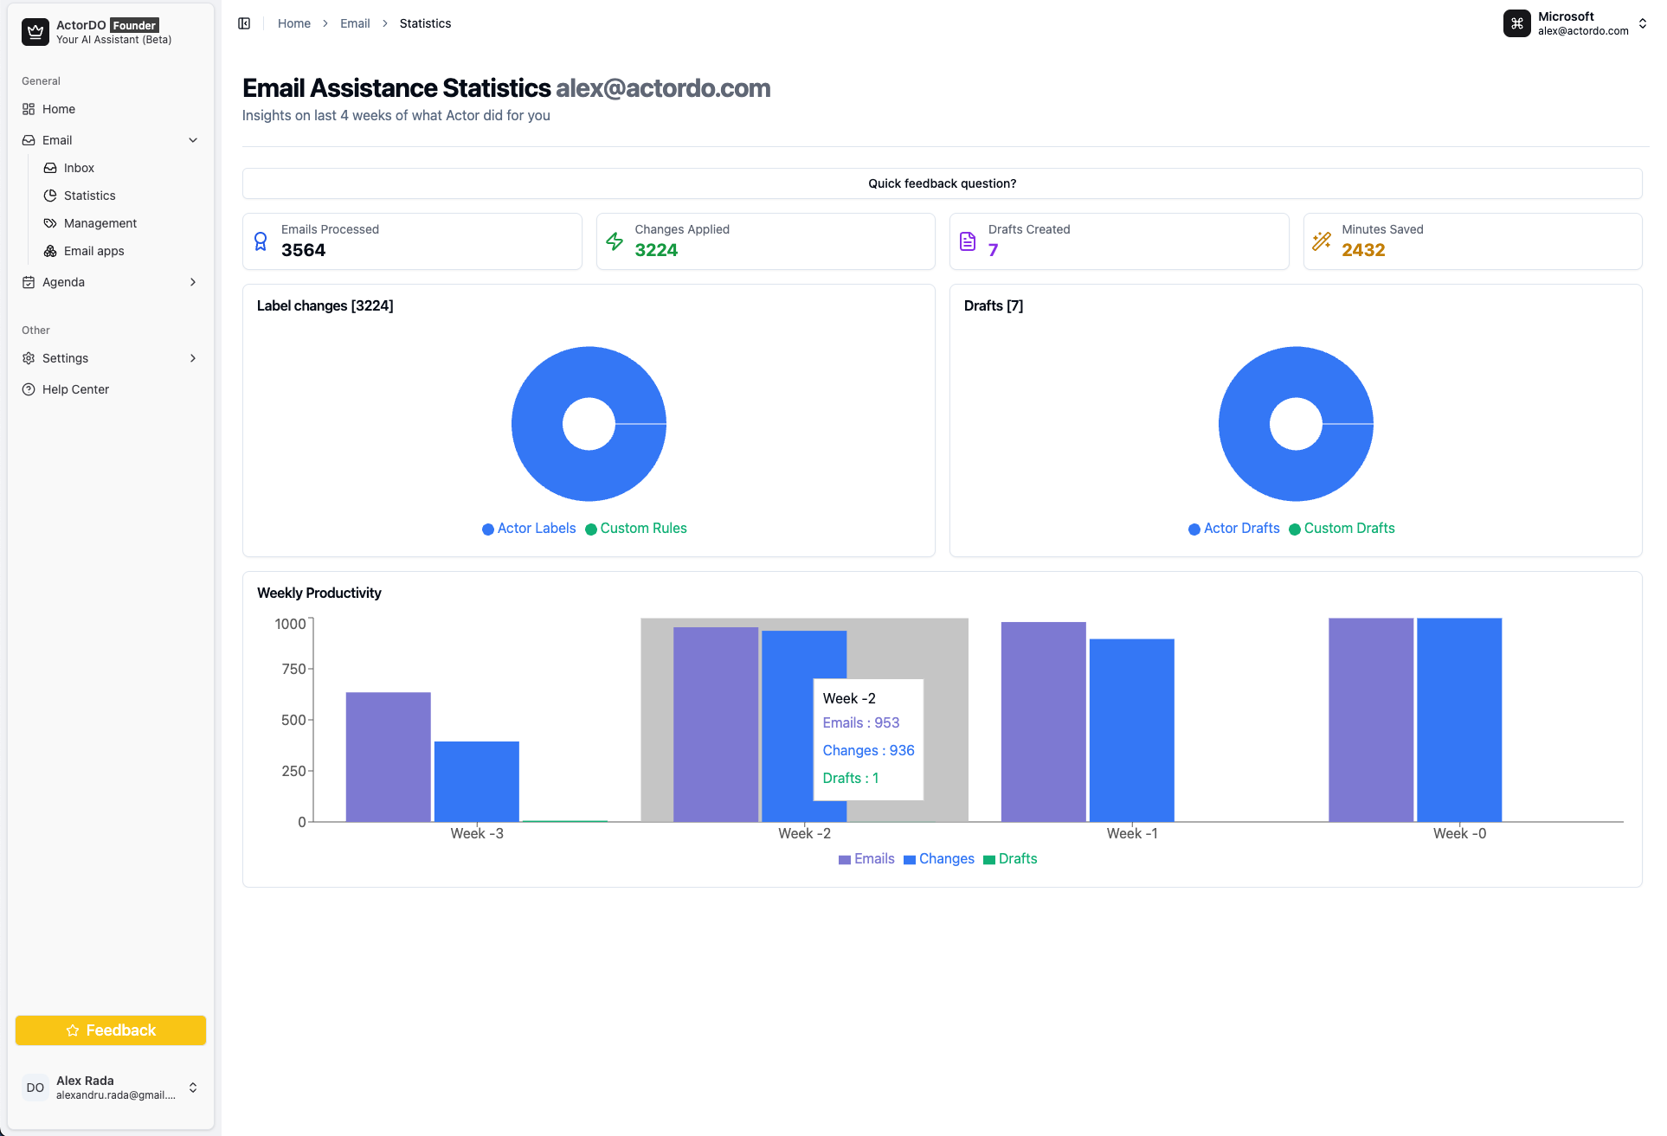Click the DO avatar for Alex Rada
1667x1136 pixels.
click(35, 1088)
